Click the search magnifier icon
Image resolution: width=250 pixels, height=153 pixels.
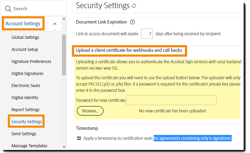[8, 9]
